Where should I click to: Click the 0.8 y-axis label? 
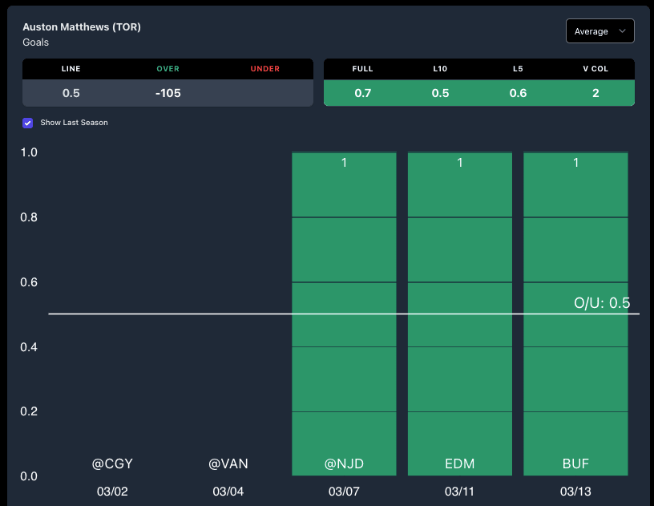[x=29, y=217]
